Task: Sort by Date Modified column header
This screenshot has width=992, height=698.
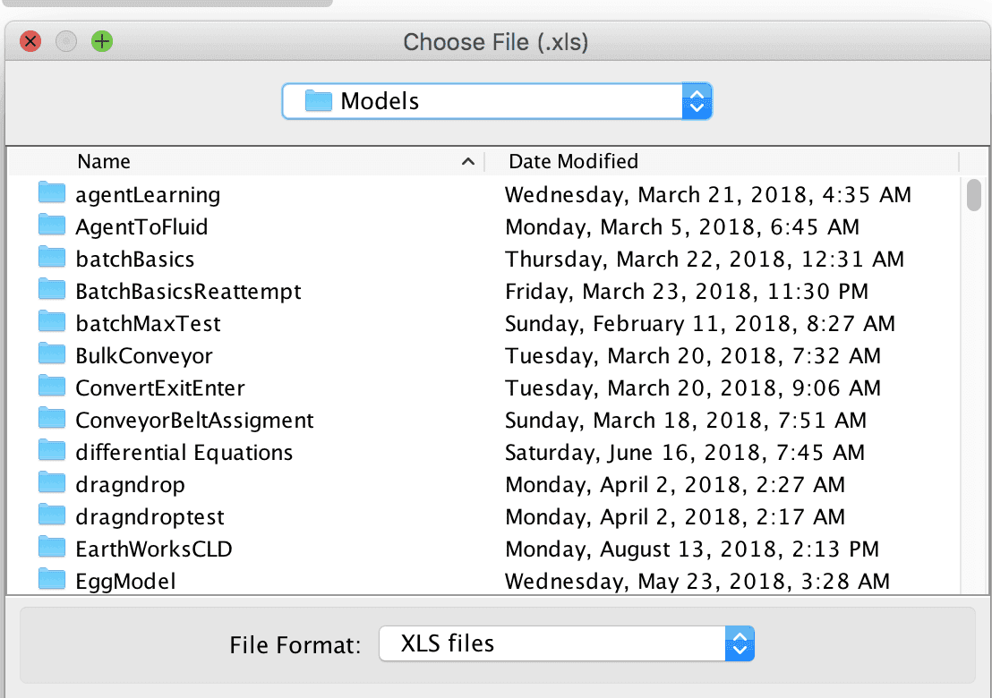Action: pos(573,162)
